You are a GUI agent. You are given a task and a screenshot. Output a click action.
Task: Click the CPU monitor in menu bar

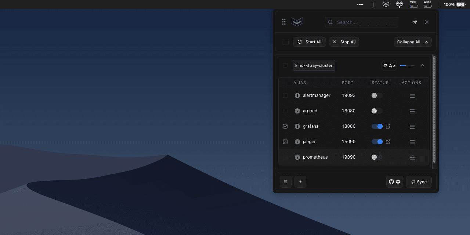(x=413, y=4)
